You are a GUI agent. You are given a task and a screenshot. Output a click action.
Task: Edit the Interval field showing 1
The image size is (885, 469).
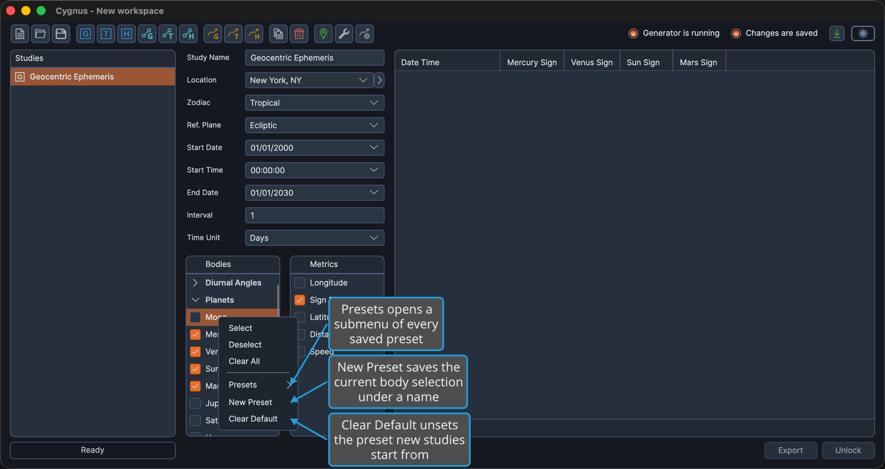coord(315,215)
